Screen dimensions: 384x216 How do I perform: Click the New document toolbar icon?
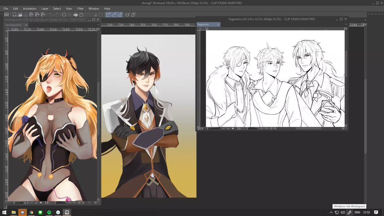(14, 15)
